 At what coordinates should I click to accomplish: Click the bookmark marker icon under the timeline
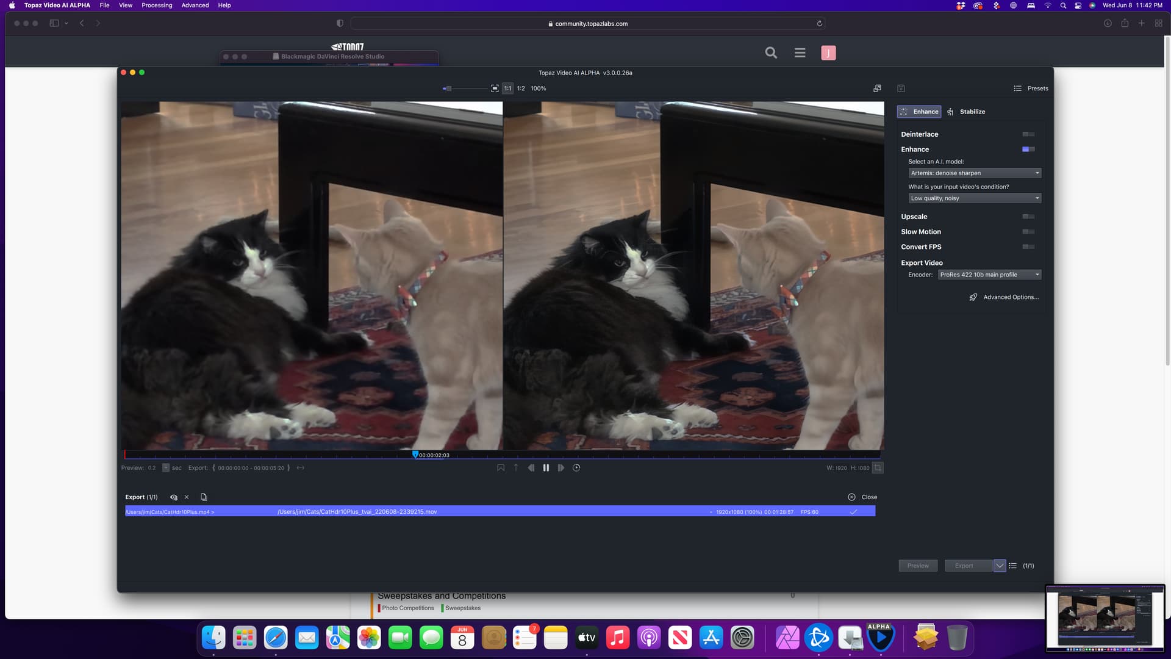[501, 468]
